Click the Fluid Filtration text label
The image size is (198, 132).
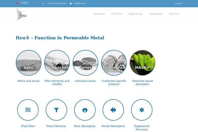pos(56,126)
